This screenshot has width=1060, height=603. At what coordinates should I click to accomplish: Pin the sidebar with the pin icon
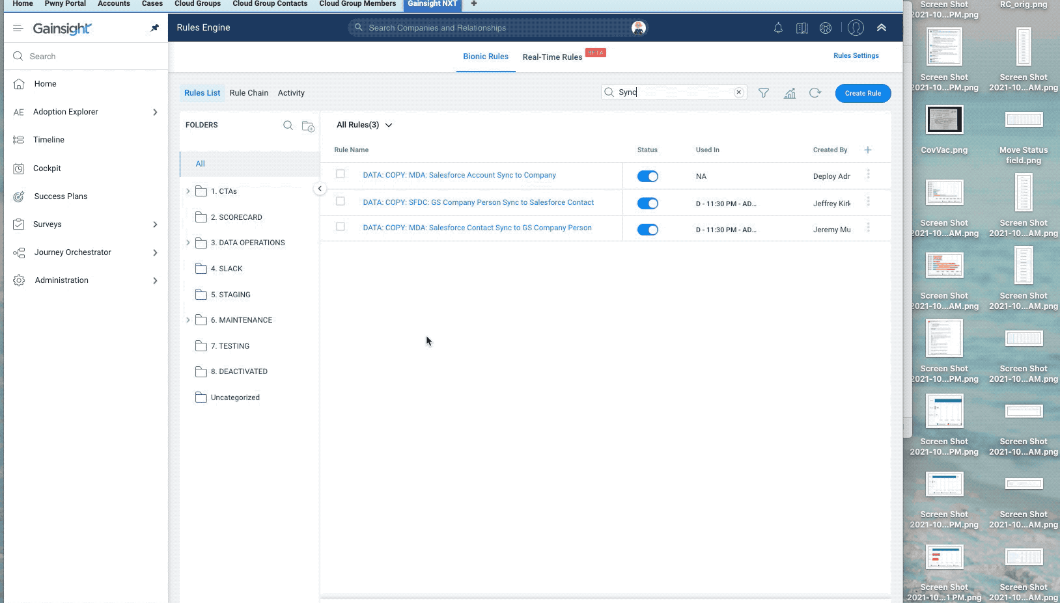click(x=154, y=28)
